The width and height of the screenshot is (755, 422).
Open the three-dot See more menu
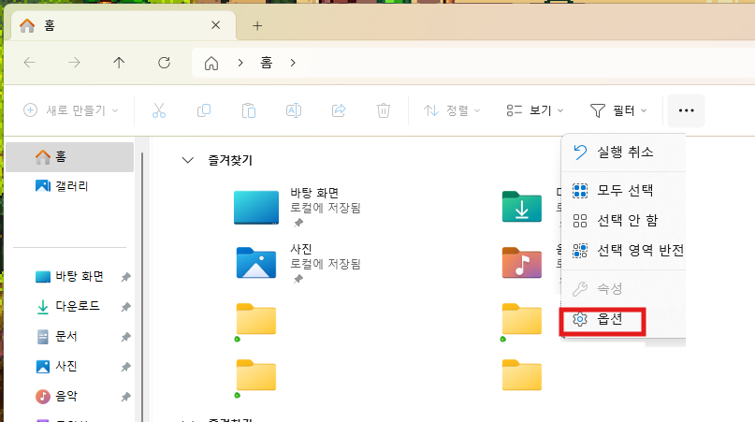click(x=686, y=110)
